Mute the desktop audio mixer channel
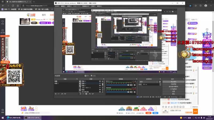Image resolution: width=214 pixels, height=120 pixels. [x=131, y=92]
